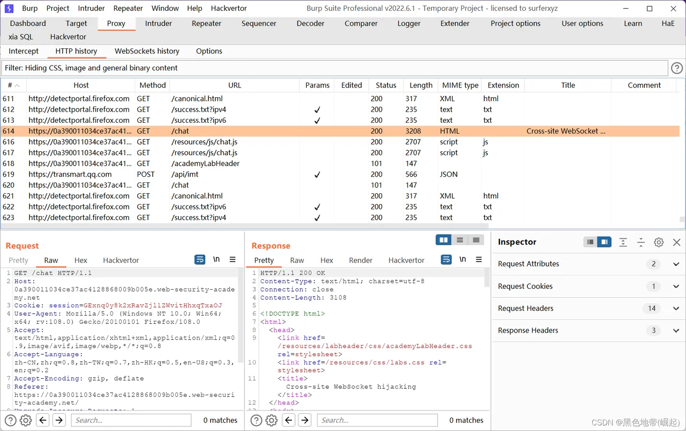Show response in Raw view
The image size is (686, 431).
[297, 260]
